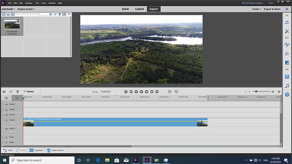Click the fast forward playback button

[x=152, y=92]
